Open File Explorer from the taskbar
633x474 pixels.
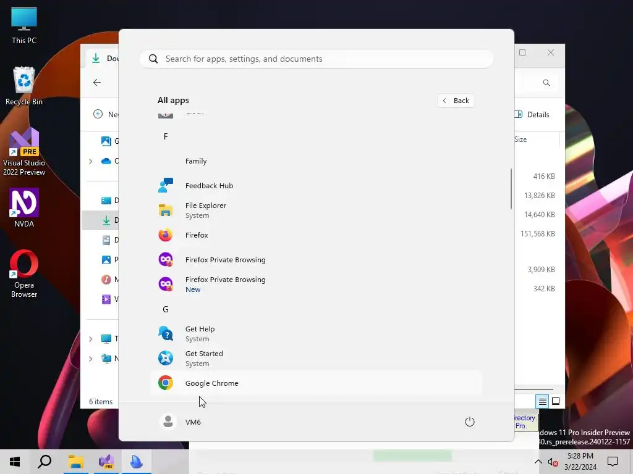click(x=75, y=462)
